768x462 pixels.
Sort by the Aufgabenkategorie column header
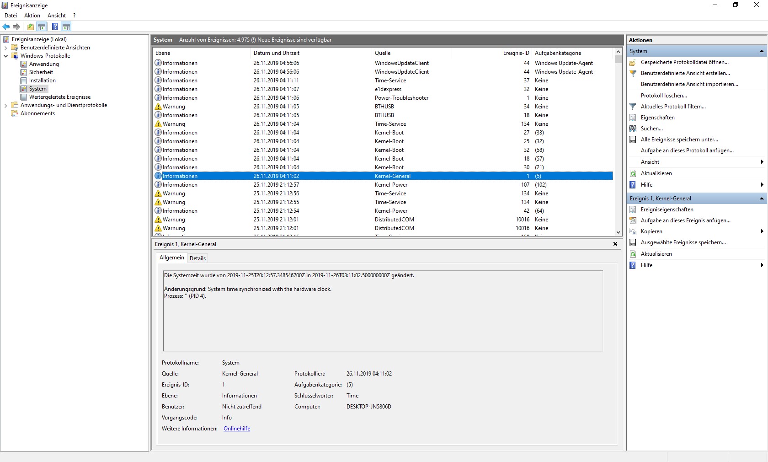pyautogui.click(x=573, y=53)
